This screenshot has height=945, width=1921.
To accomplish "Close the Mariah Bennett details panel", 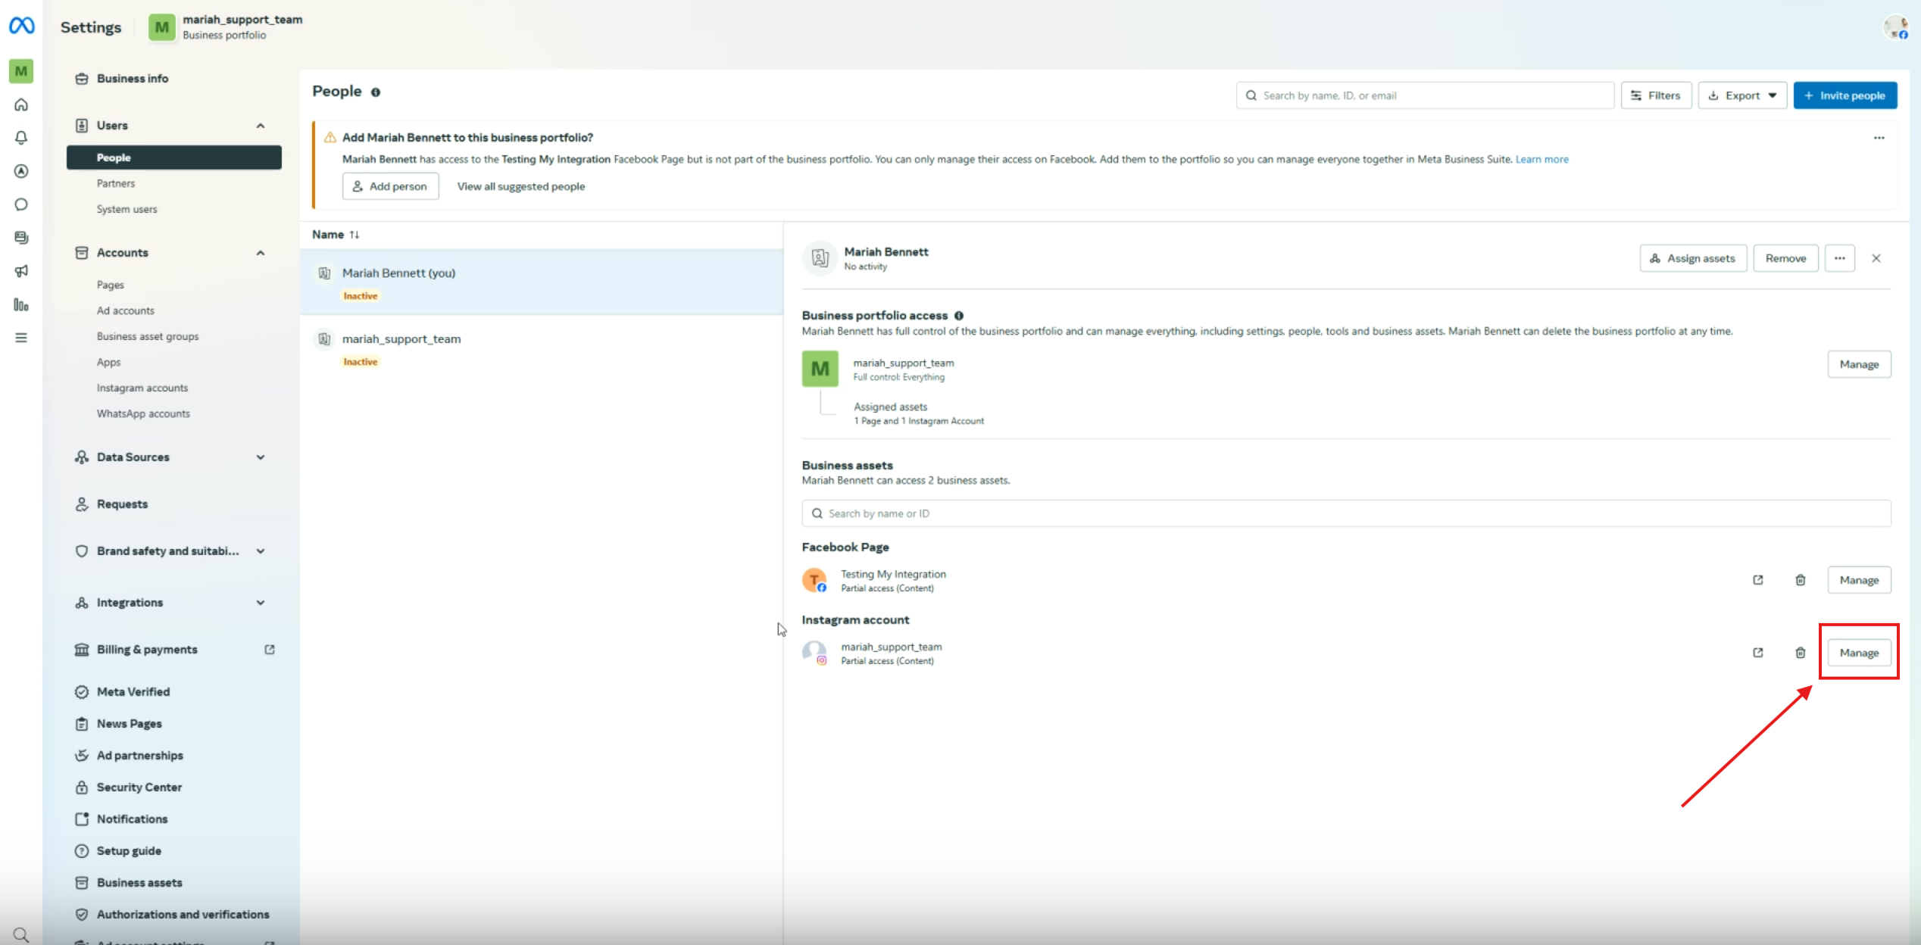I will (x=1876, y=258).
